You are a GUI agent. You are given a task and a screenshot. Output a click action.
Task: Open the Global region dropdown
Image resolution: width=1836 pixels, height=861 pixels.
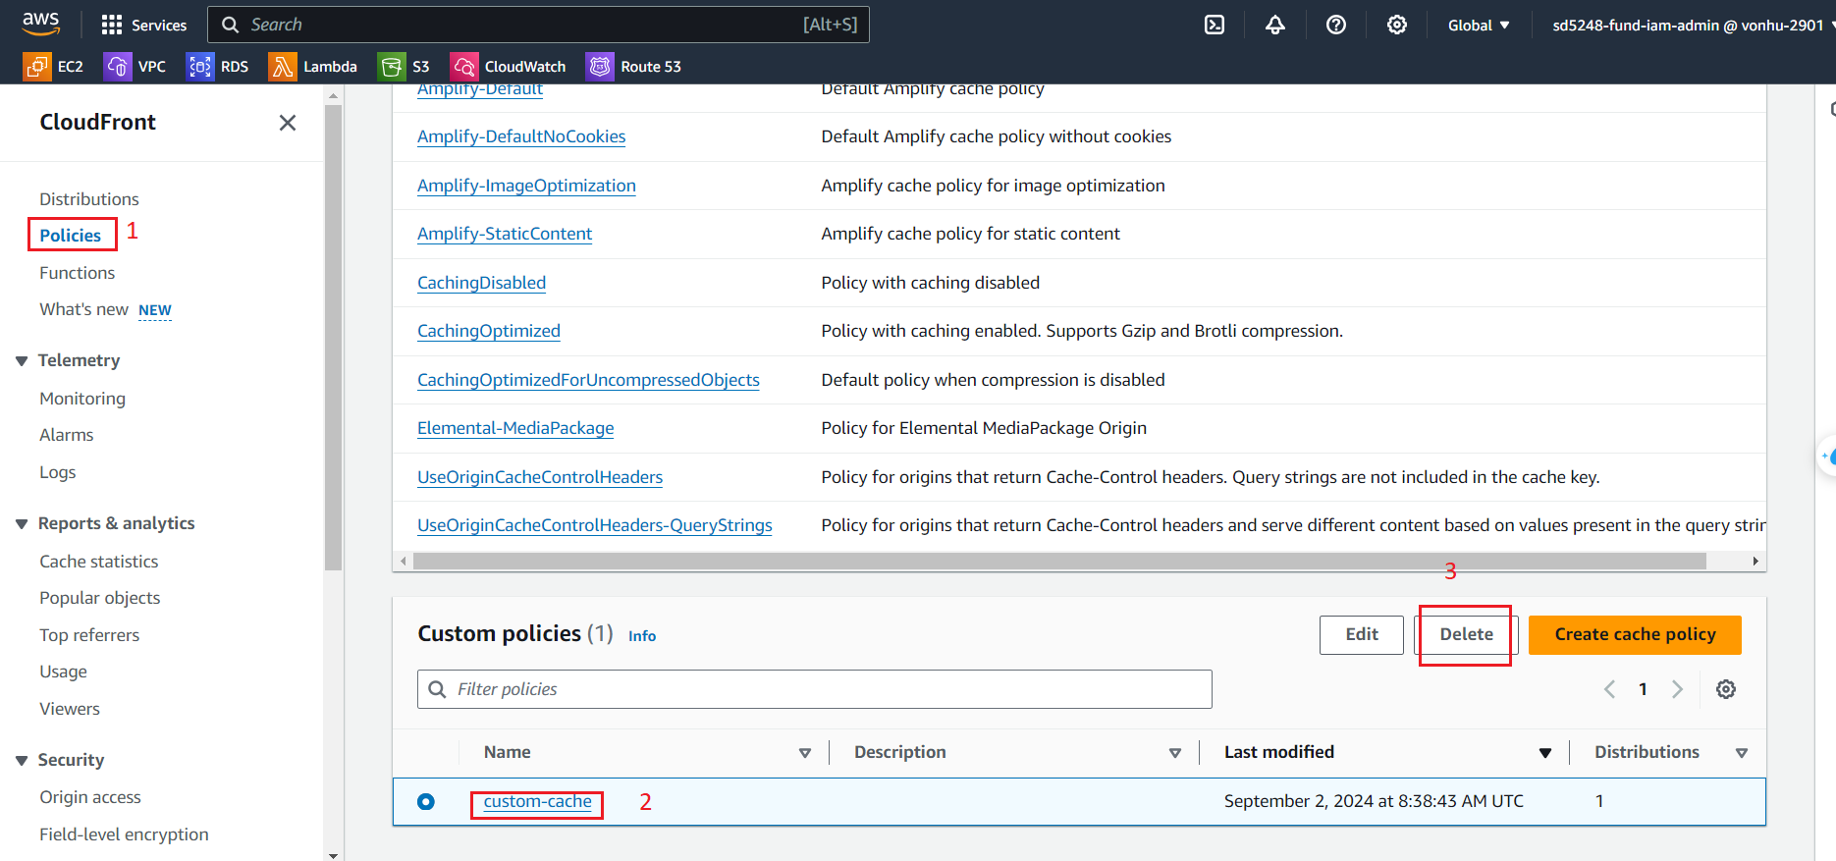pos(1478,26)
